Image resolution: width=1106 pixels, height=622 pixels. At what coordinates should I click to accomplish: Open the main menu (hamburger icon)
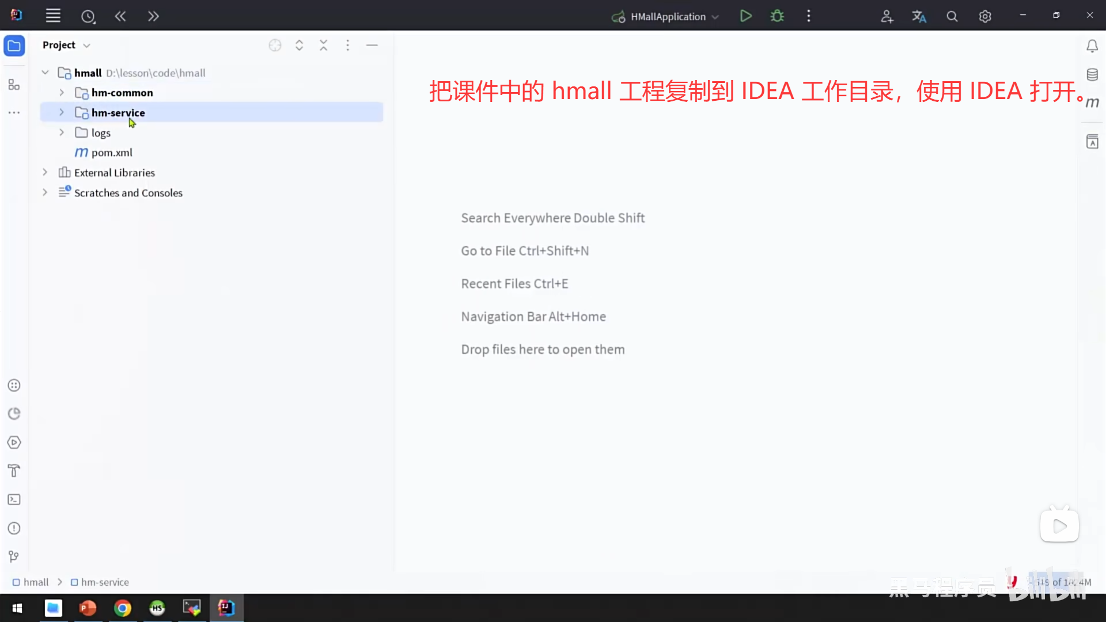pyautogui.click(x=53, y=16)
